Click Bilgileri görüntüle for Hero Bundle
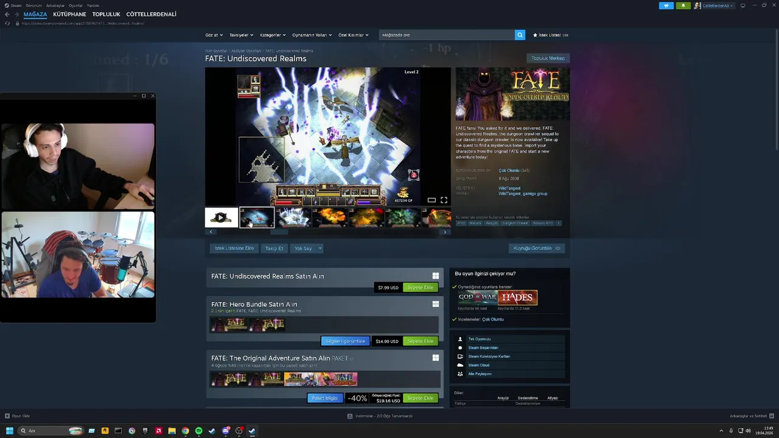 345,341
